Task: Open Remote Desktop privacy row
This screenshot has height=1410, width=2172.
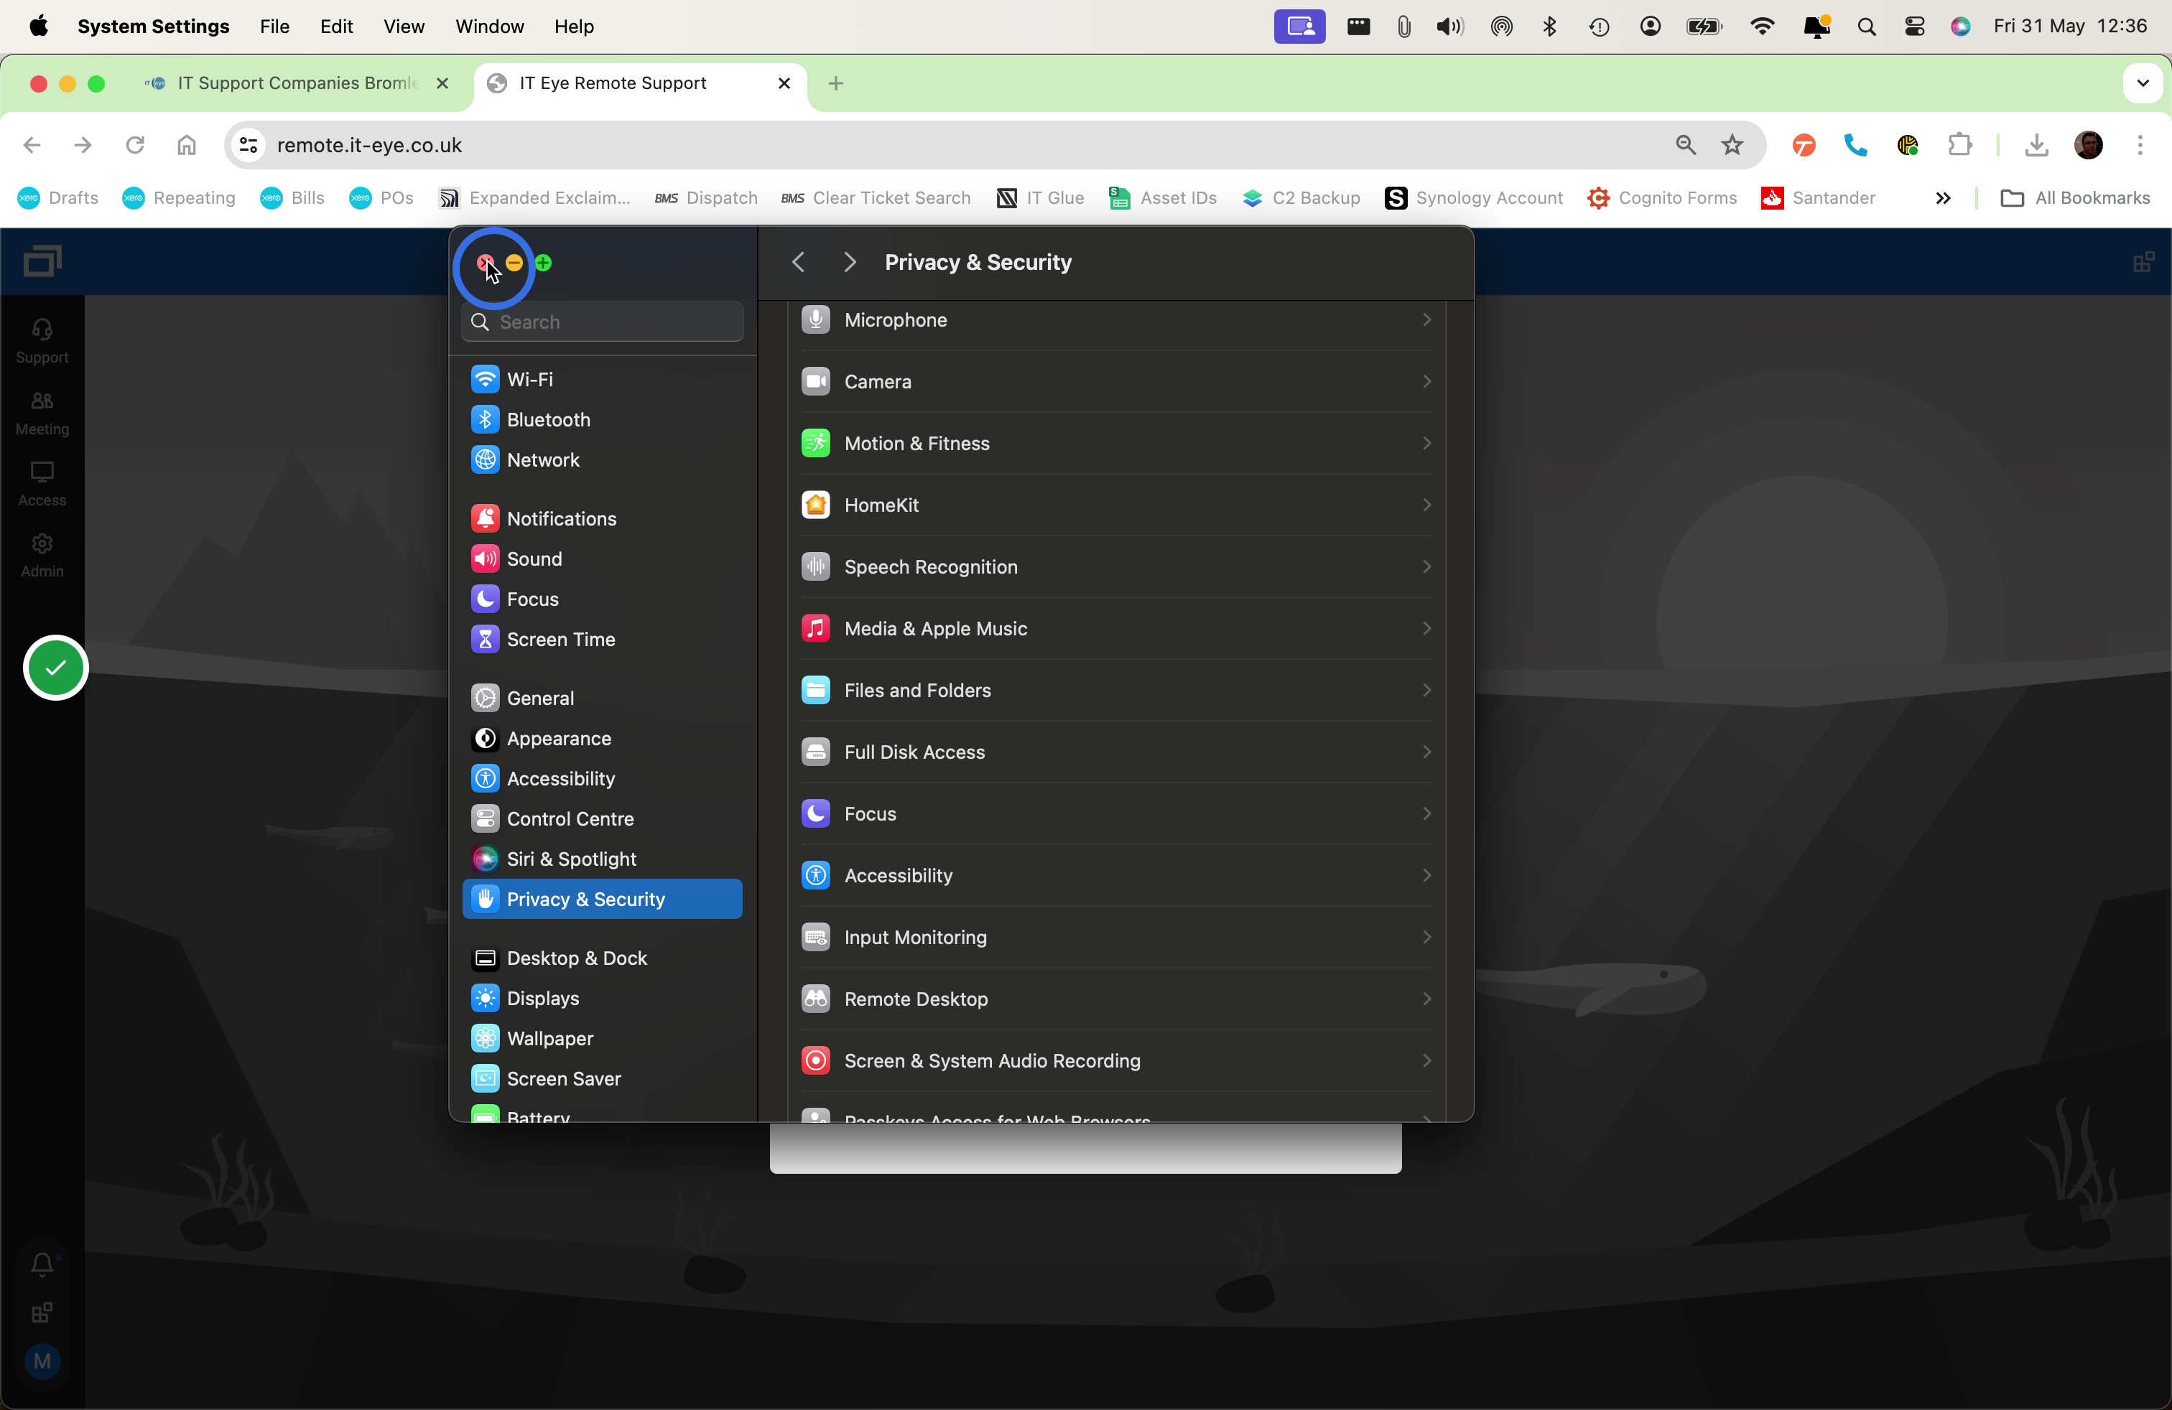Action: (x=1116, y=999)
